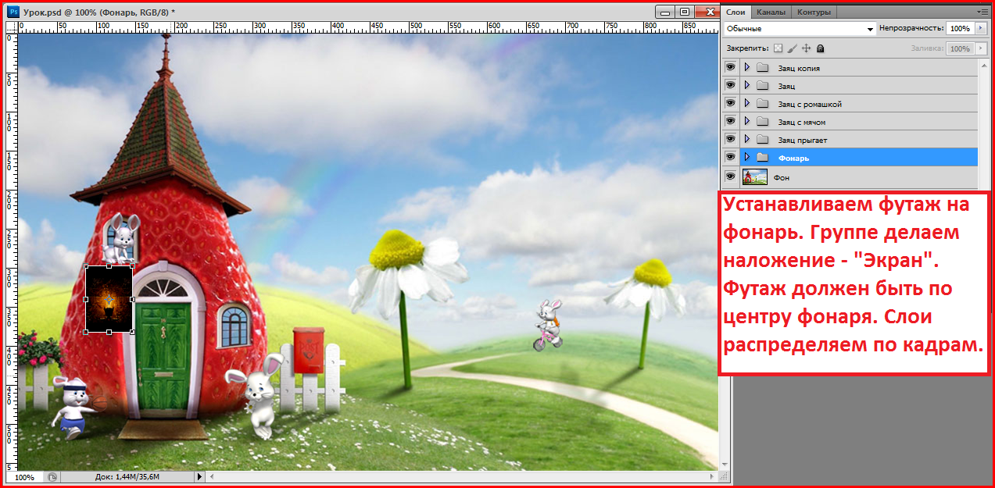The width and height of the screenshot is (995, 488).
Task: Select the Заяц копия layer name
Action: (x=799, y=68)
